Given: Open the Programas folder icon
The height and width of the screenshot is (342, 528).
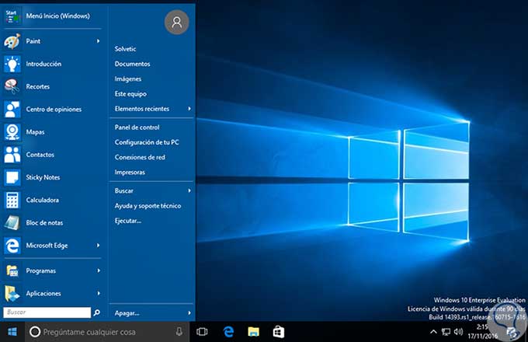Looking at the screenshot, I should (12, 270).
